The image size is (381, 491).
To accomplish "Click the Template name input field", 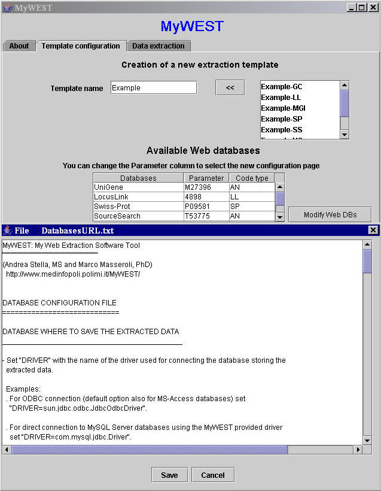I will point(154,87).
